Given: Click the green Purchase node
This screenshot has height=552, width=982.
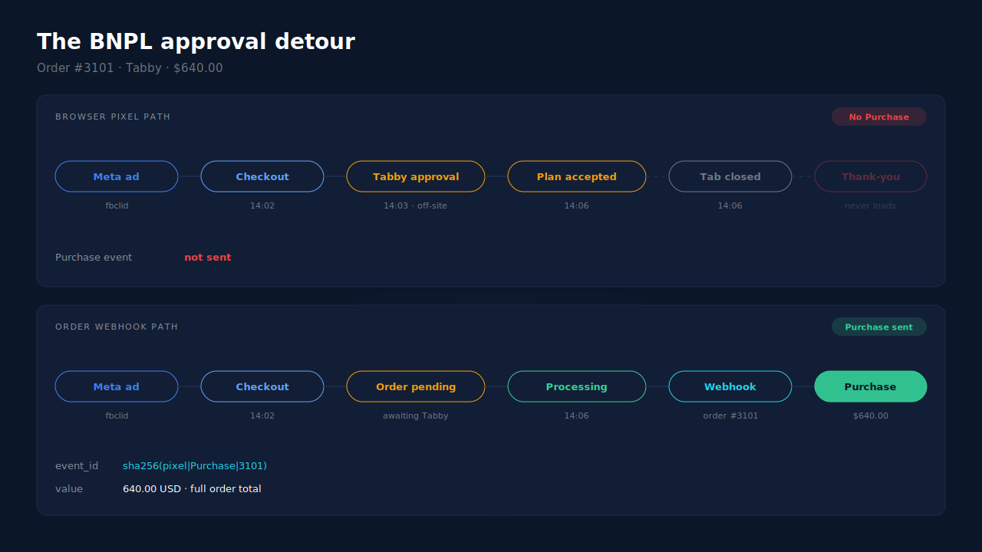Looking at the screenshot, I should [871, 386].
